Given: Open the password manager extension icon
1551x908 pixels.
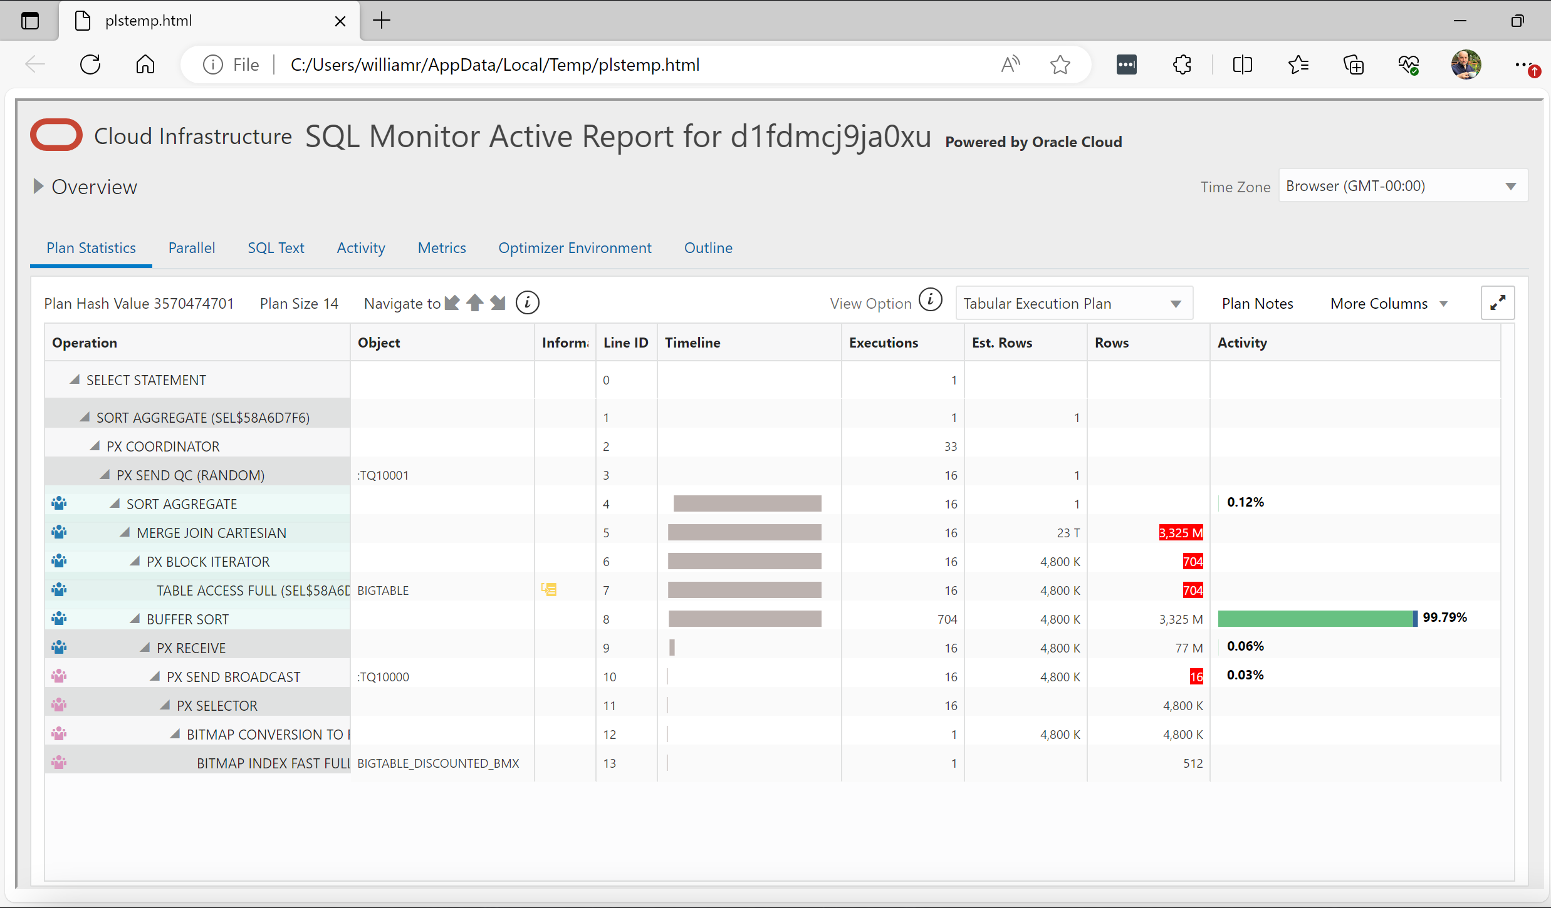Looking at the screenshot, I should coord(1126,64).
